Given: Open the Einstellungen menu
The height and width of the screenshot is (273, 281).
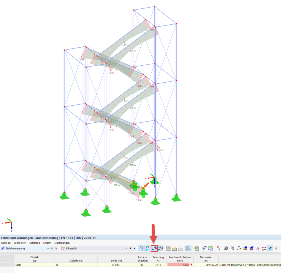Looking at the screenshot, I should click(x=62, y=243).
